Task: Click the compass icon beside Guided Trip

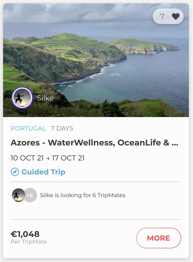Action: [15, 172]
